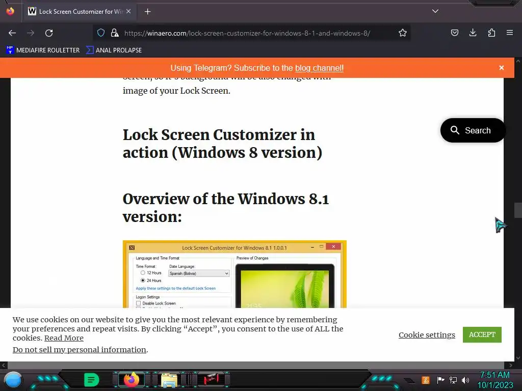This screenshot has width=522, height=391.
Task: Dismiss the Telegram banner
Action: [x=502, y=68]
